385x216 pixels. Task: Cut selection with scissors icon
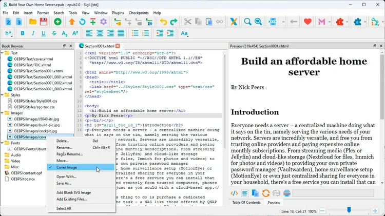pos(187,22)
